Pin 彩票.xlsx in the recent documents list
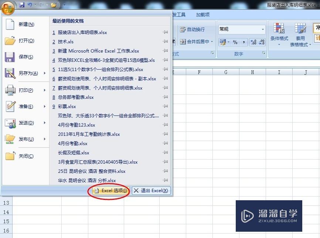The height and width of the screenshot is (238, 320). pyautogui.click(x=165, y=106)
